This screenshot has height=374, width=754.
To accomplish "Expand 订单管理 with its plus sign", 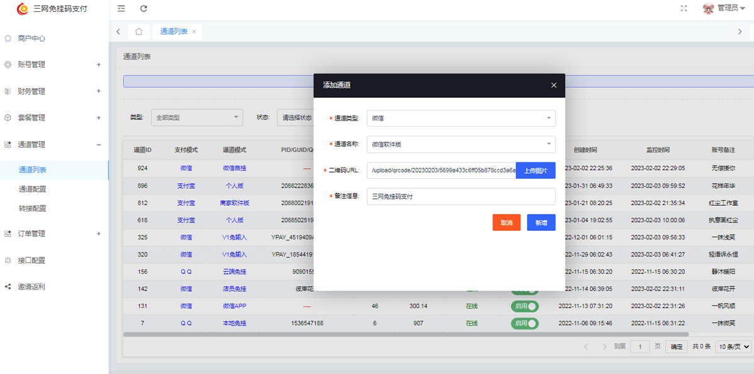I will point(99,233).
